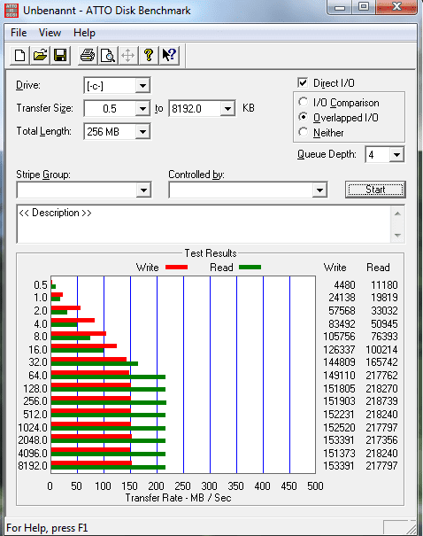Viewport: 423px width, 536px height.
Task: Print results using the printer icon
Action: coord(88,55)
